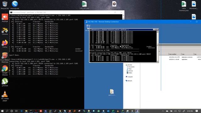201x113 pixels.
Task: Show hidden tray icons chevron
Action: [x=163, y=111]
